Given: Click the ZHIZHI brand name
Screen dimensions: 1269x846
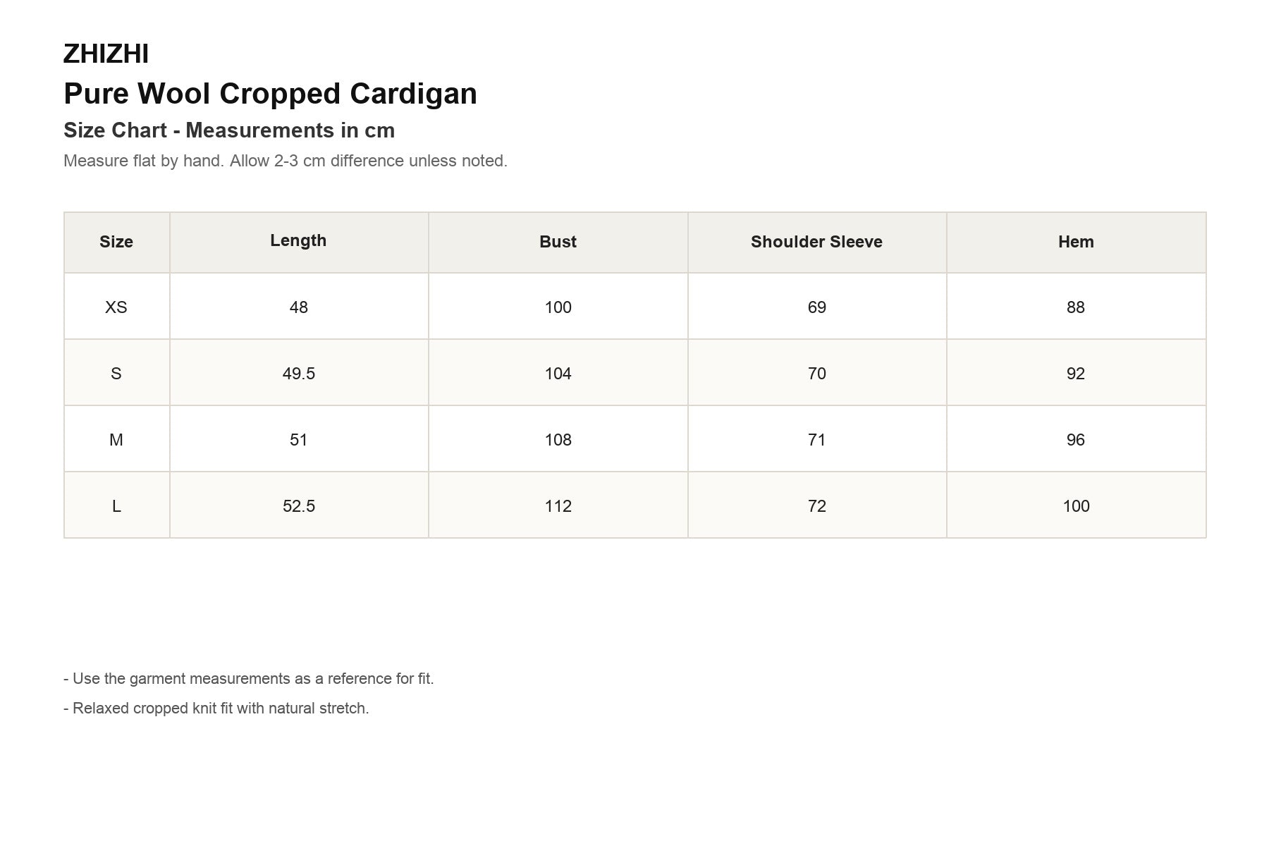Looking at the screenshot, I should coord(106,54).
